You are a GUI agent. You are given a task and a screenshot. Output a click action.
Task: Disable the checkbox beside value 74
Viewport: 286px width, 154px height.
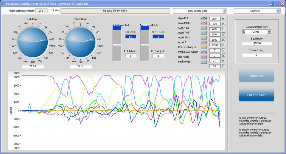coord(224,66)
